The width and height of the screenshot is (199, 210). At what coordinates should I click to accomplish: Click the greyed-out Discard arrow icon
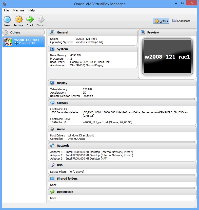tap(41, 19)
